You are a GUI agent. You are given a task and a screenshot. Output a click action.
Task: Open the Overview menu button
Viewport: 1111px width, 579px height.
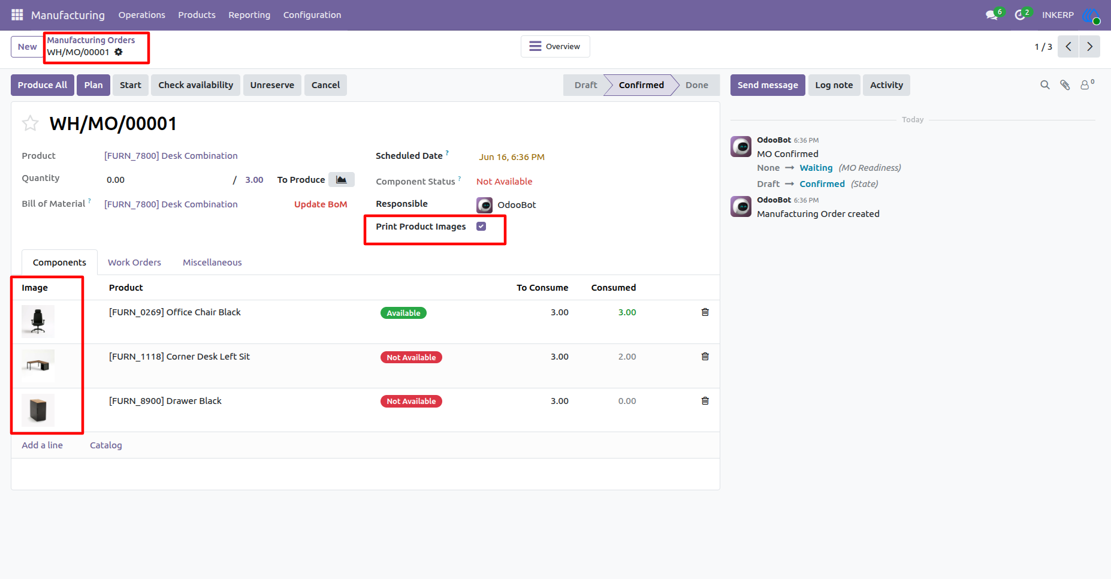pos(555,47)
